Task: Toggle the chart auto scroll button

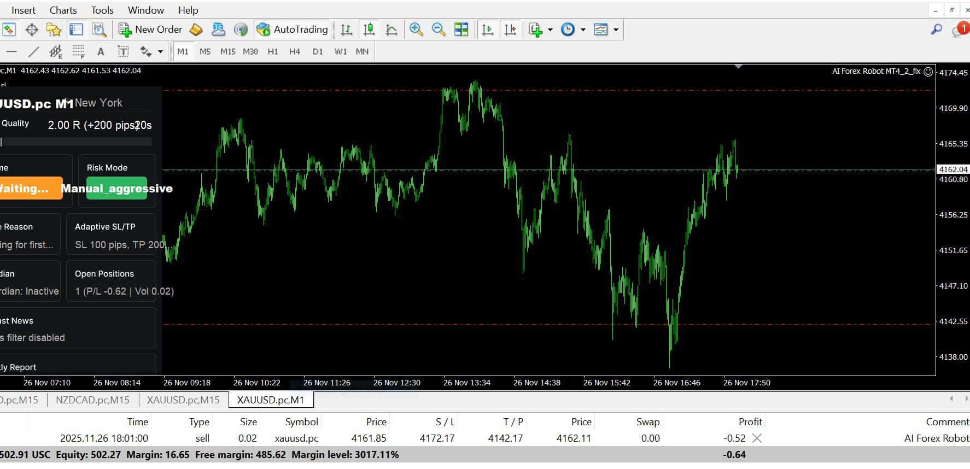Action: tap(488, 30)
